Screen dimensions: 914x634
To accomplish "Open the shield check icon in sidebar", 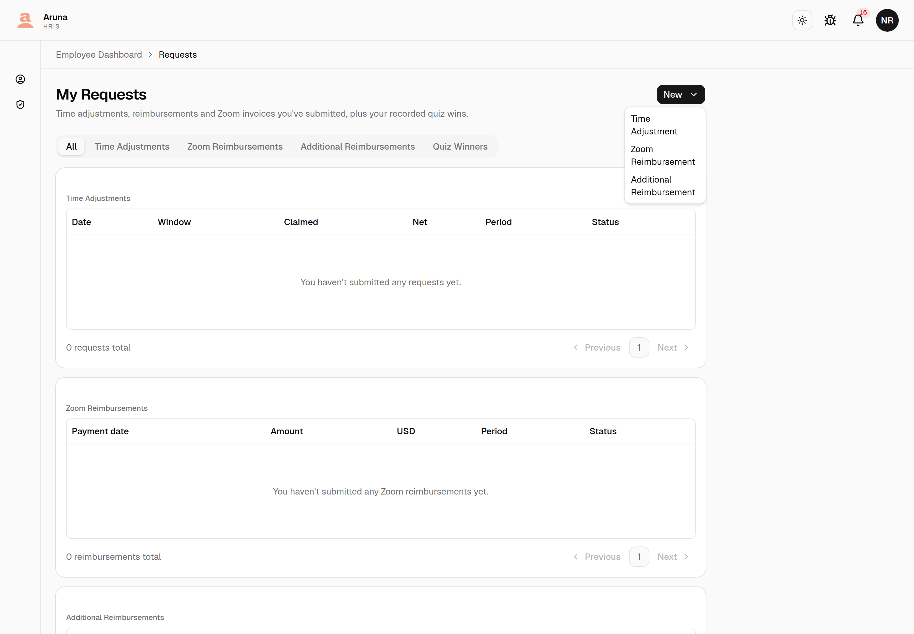I will coord(20,105).
